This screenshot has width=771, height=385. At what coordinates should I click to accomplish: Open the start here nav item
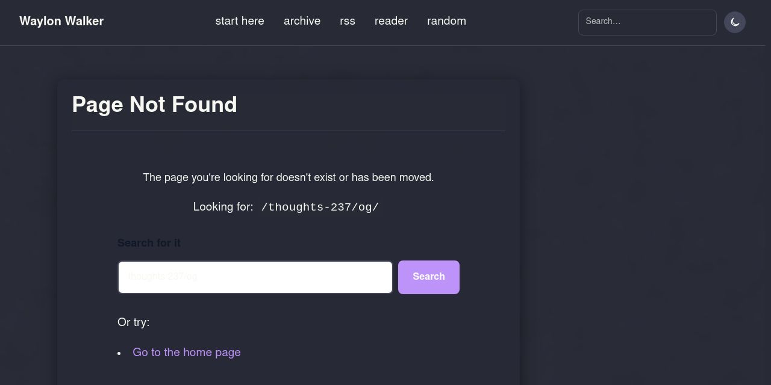pyautogui.click(x=240, y=21)
